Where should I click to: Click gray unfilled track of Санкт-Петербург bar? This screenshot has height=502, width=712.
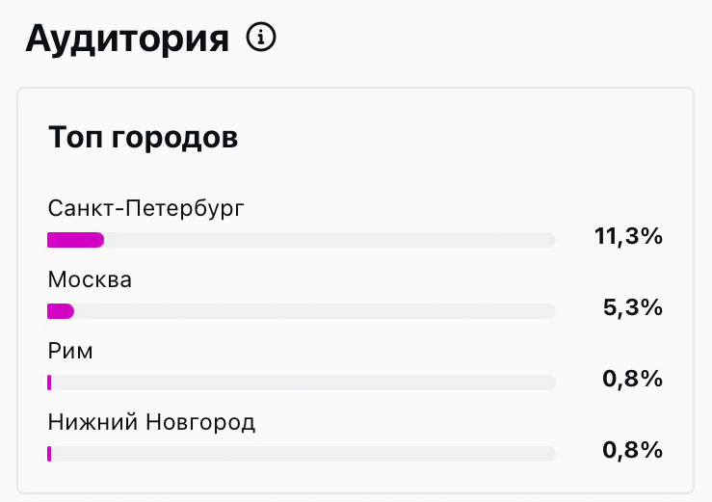[328, 240]
